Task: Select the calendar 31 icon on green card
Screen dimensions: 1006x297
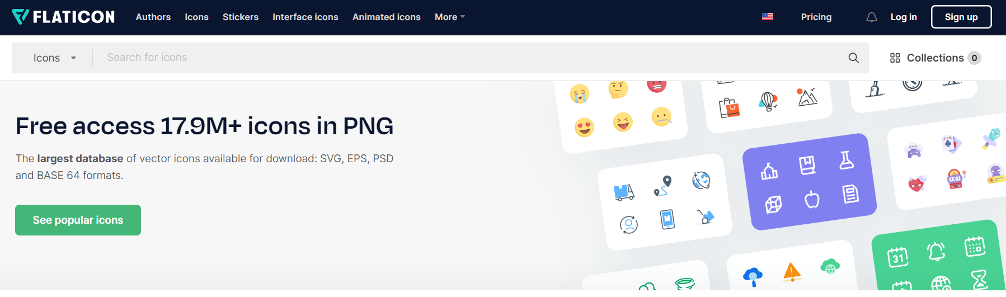Action: point(898,257)
